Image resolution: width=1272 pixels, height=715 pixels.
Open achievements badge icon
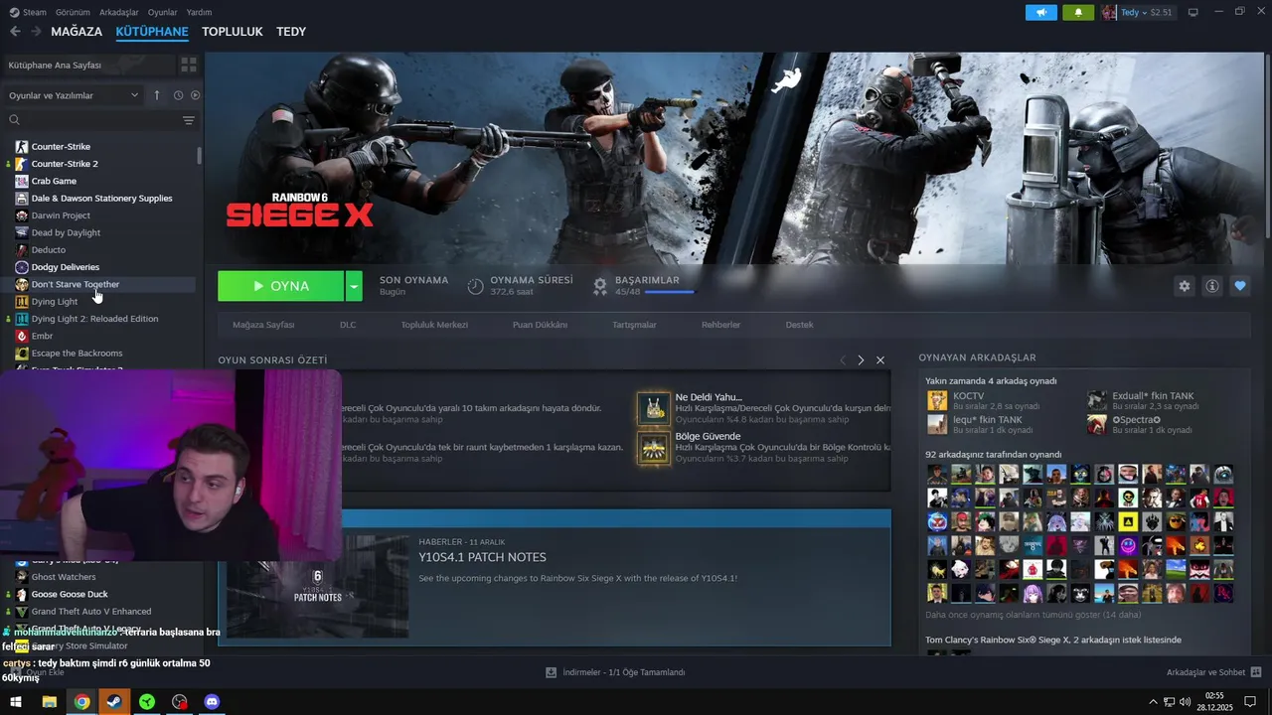[x=600, y=286]
